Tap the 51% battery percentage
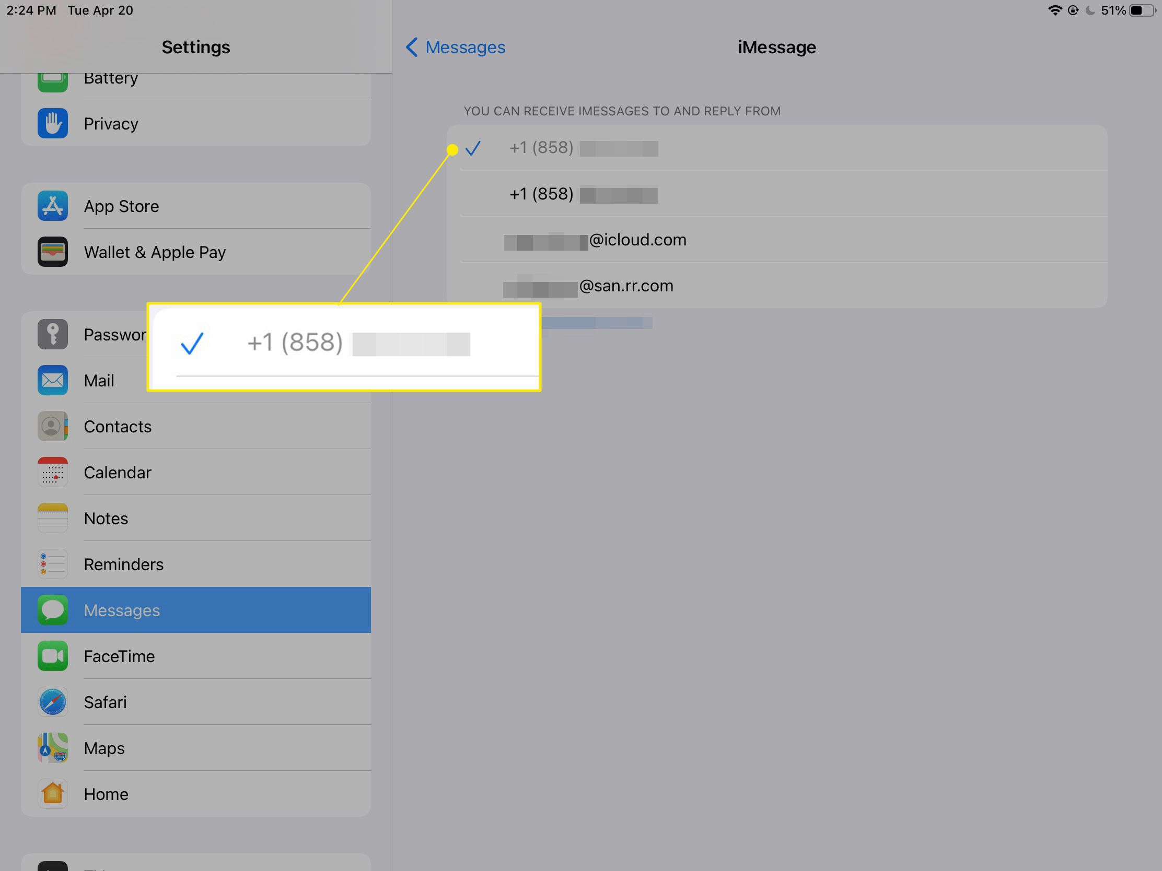Screen dimensions: 1162x871 (x=1113, y=10)
